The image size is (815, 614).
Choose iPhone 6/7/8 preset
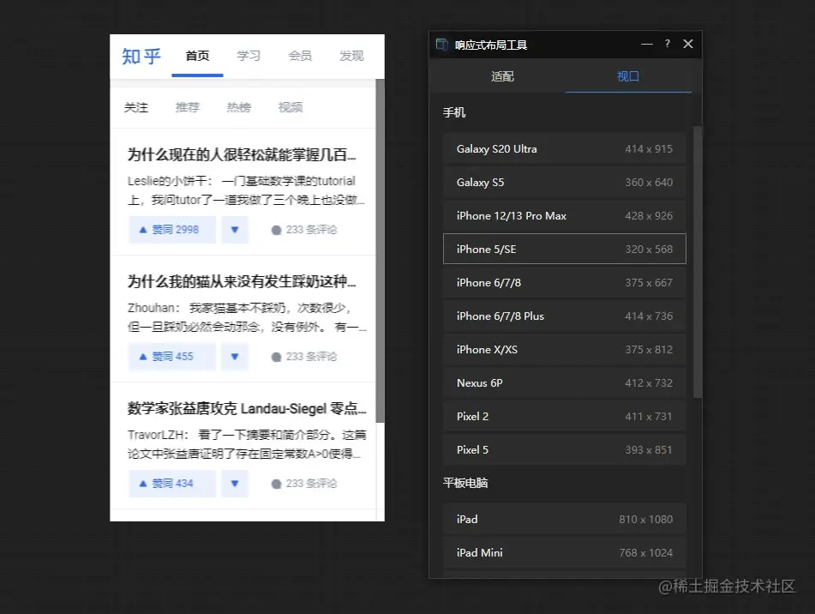[565, 283]
